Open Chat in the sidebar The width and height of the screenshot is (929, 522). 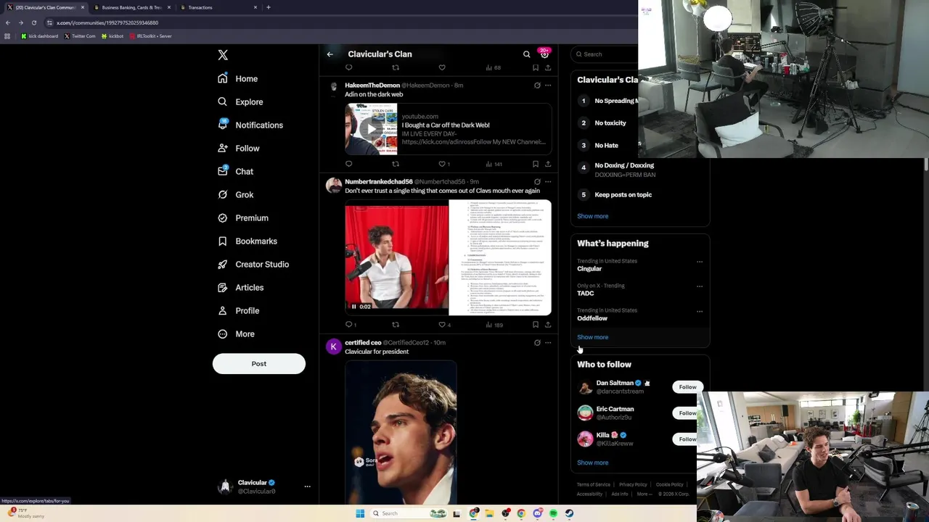tap(235, 172)
